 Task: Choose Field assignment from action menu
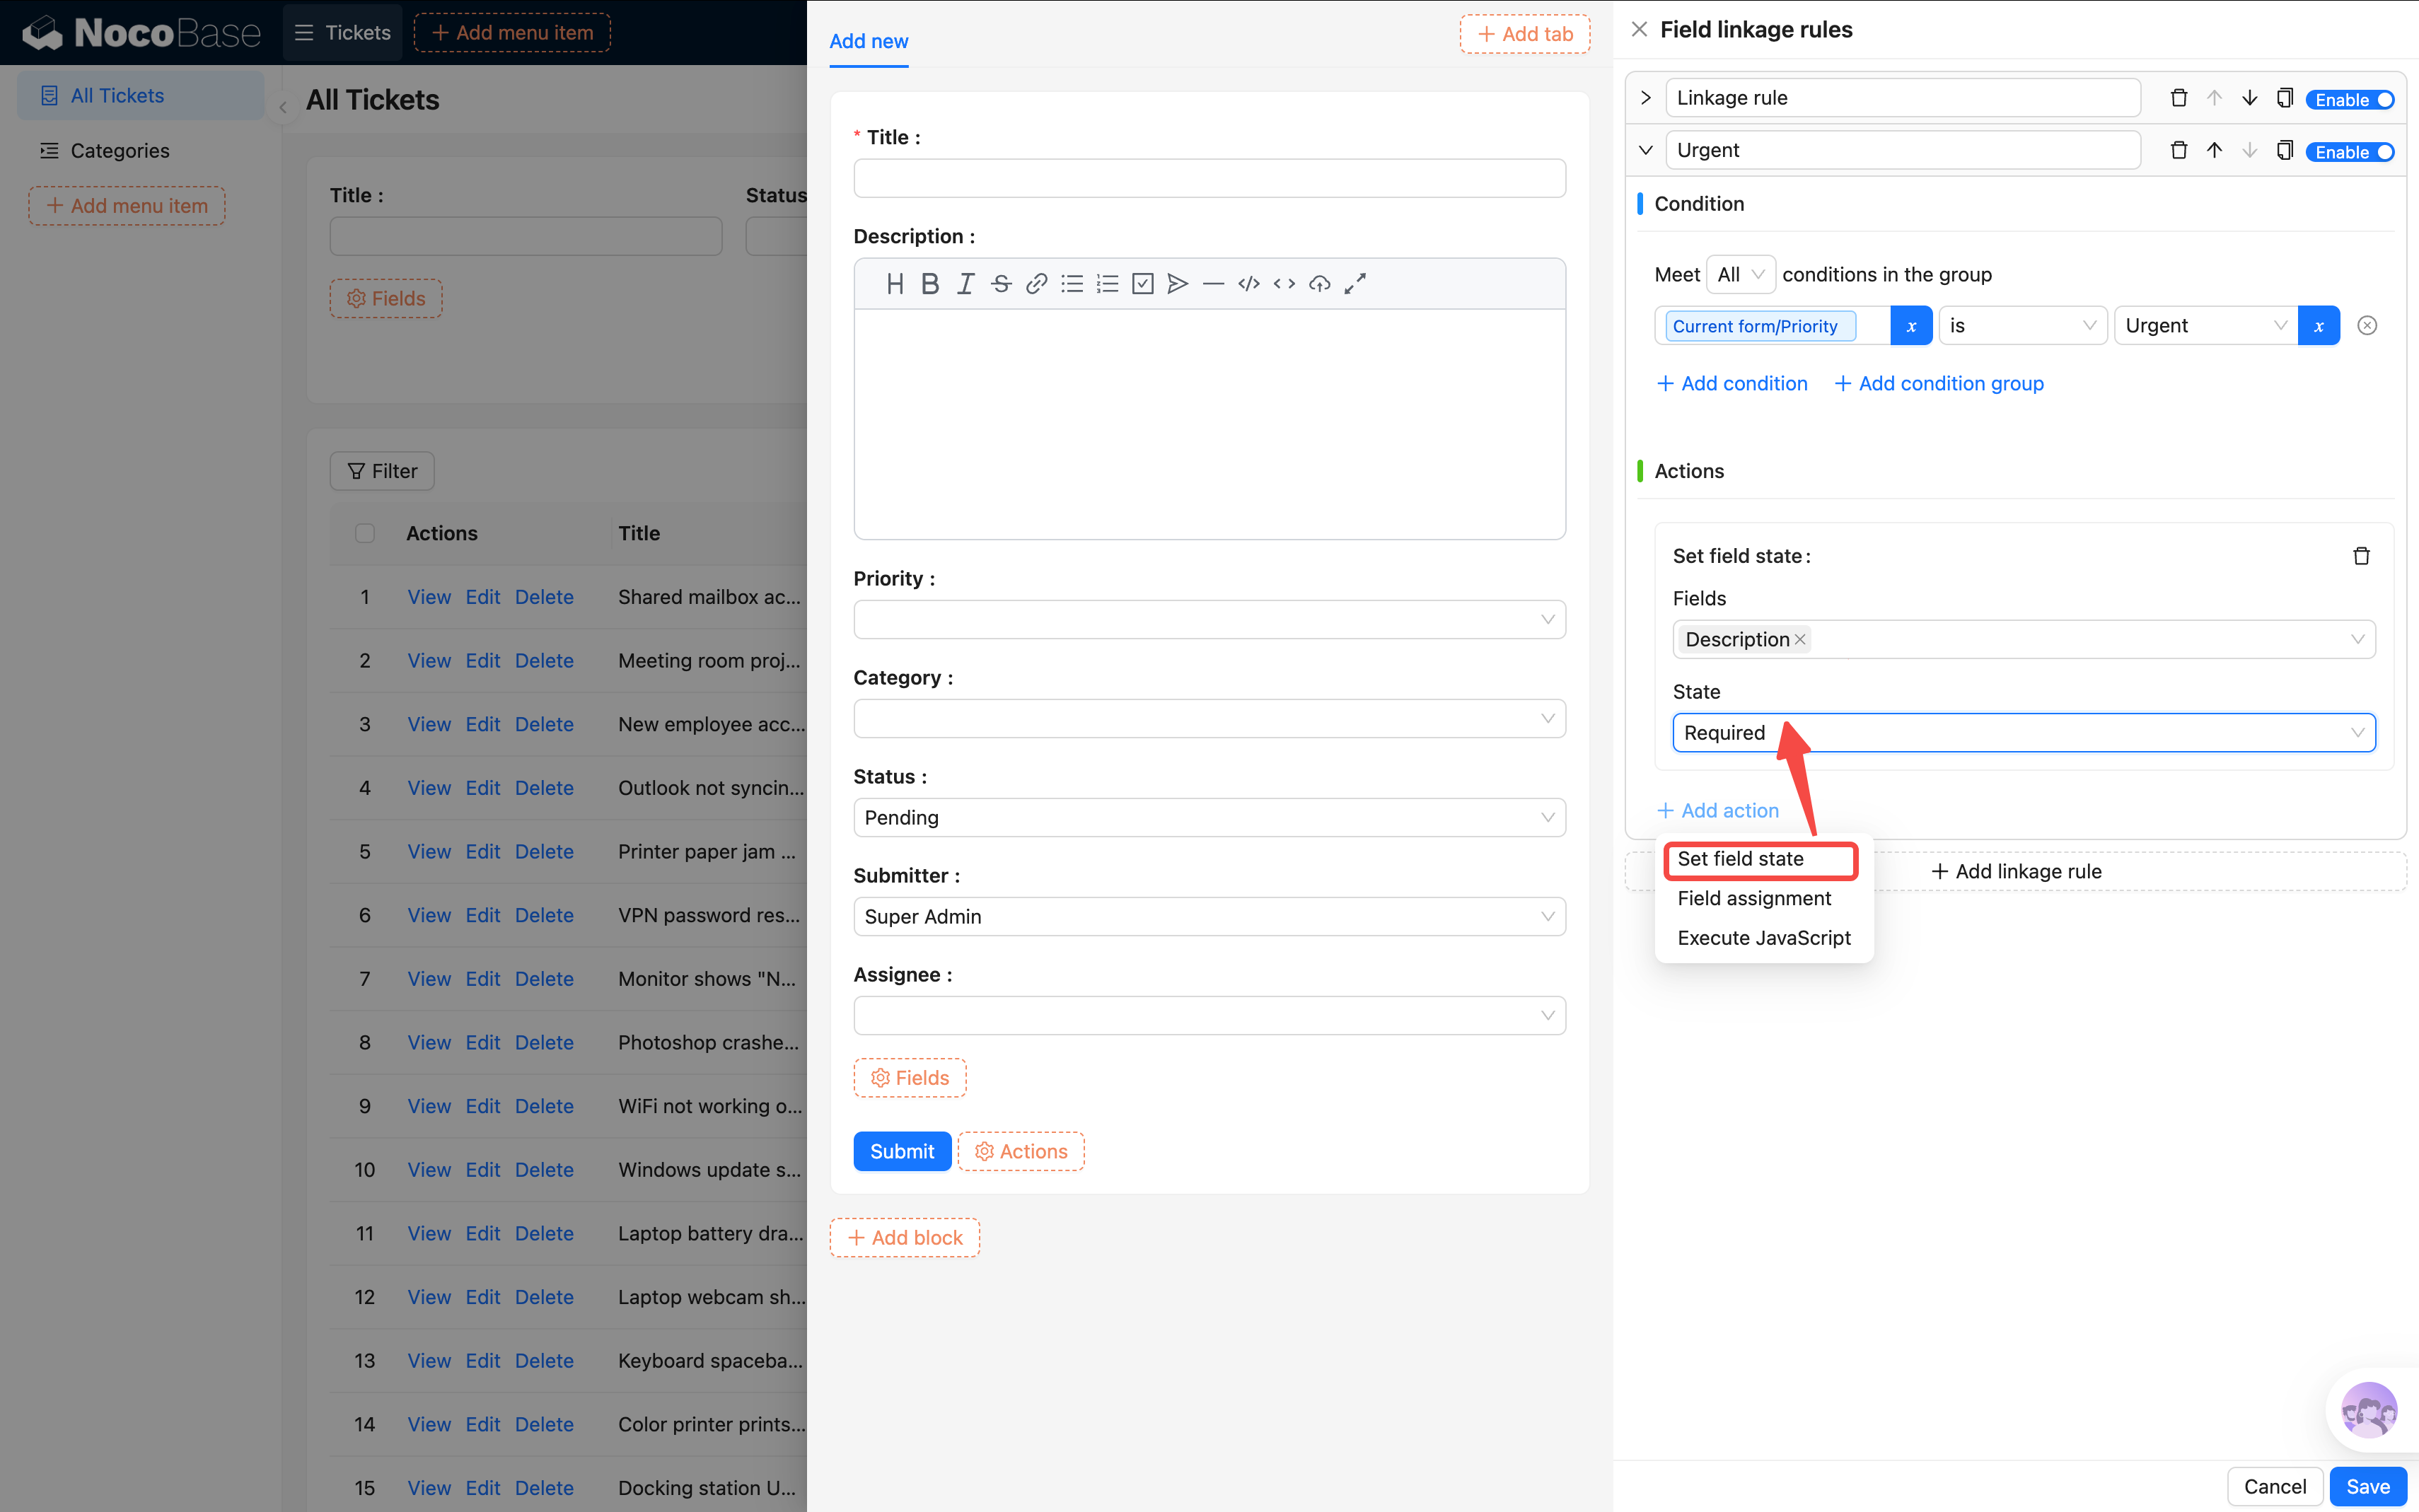(1754, 898)
